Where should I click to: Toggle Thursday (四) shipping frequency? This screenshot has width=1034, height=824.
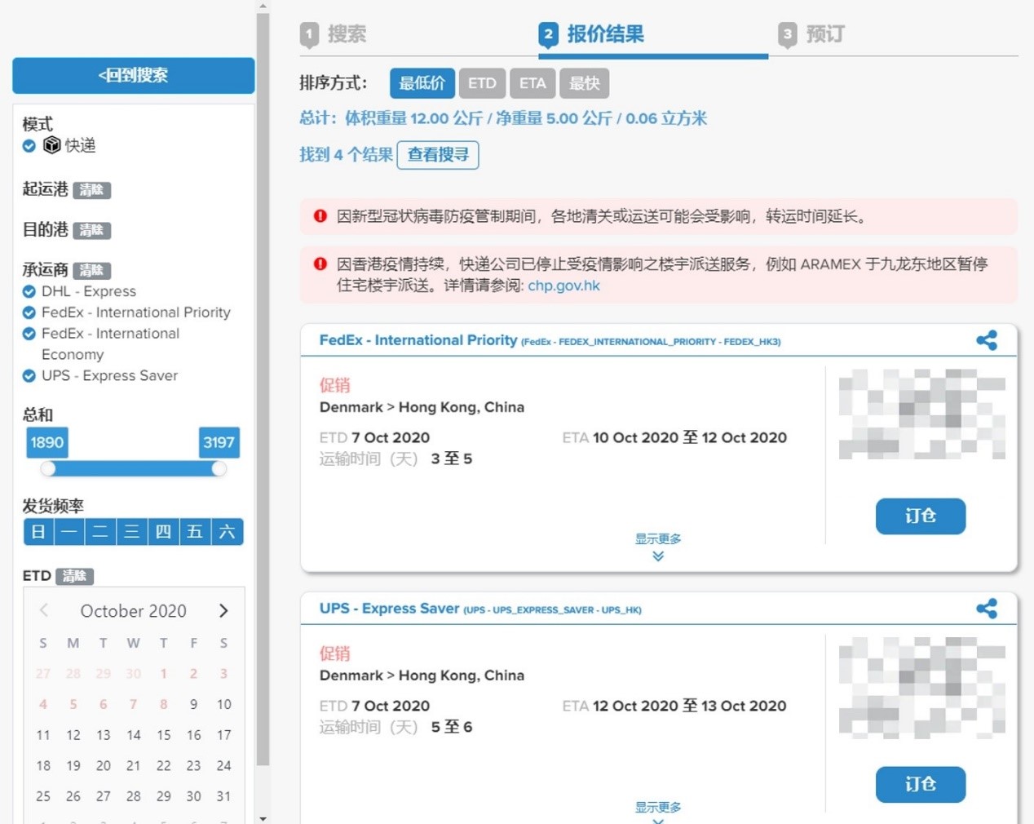coord(164,532)
